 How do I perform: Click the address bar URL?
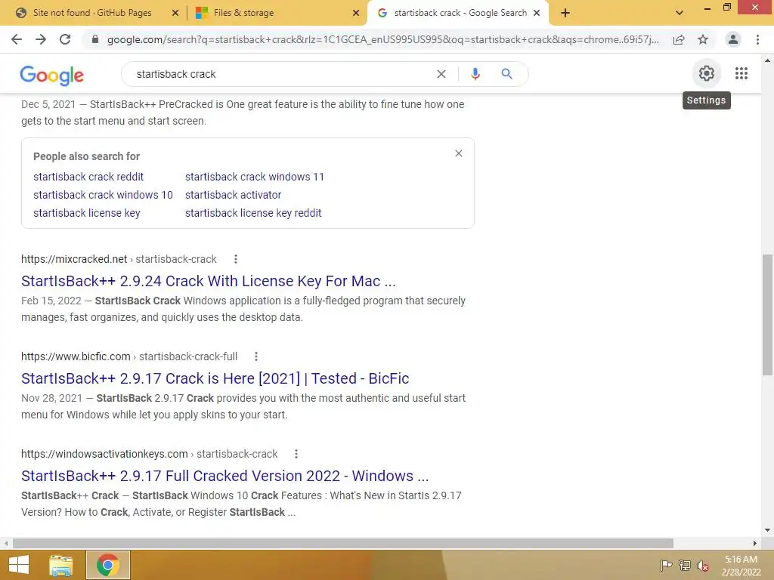pyautogui.click(x=382, y=39)
